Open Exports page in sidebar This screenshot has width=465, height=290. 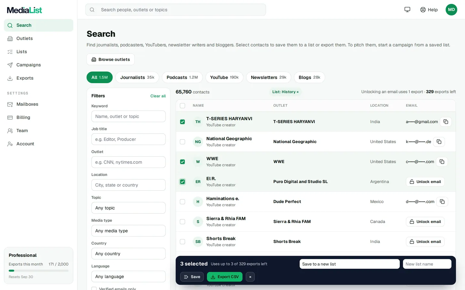(38, 78)
